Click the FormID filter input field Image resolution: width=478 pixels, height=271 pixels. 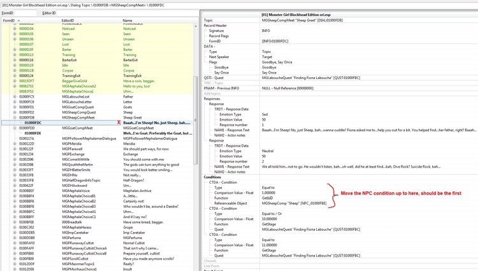point(25,13)
